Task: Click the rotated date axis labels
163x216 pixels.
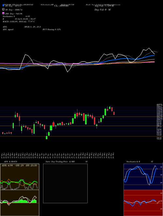Action: [x=58, y=155]
